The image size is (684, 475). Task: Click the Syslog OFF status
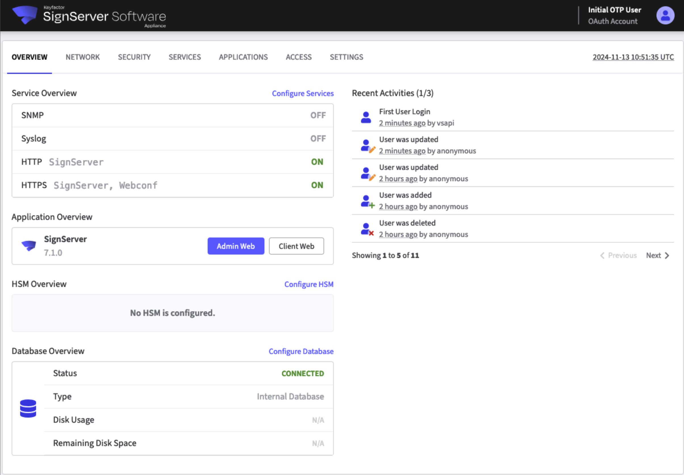(x=318, y=138)
